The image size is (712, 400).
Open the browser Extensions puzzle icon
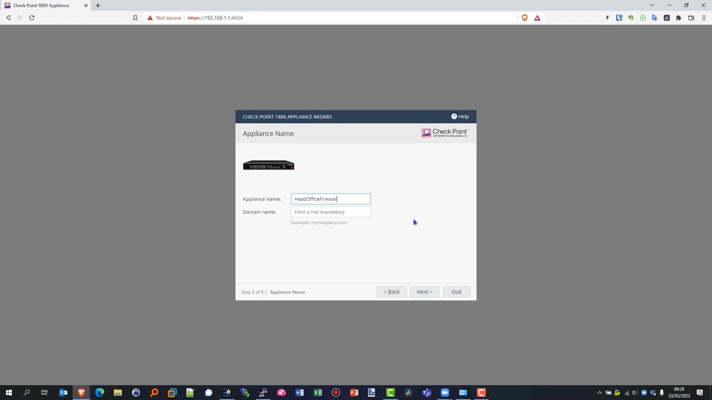tap(679, 18)
